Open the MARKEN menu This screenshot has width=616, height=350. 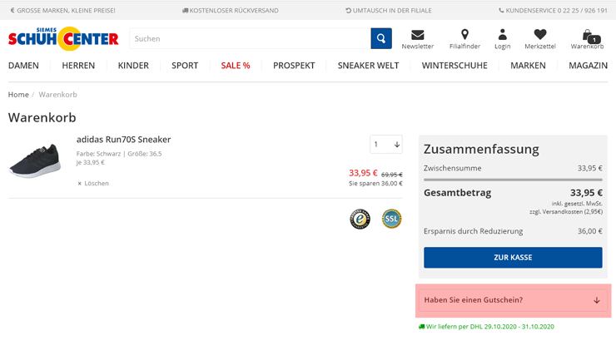click(528, 66)
